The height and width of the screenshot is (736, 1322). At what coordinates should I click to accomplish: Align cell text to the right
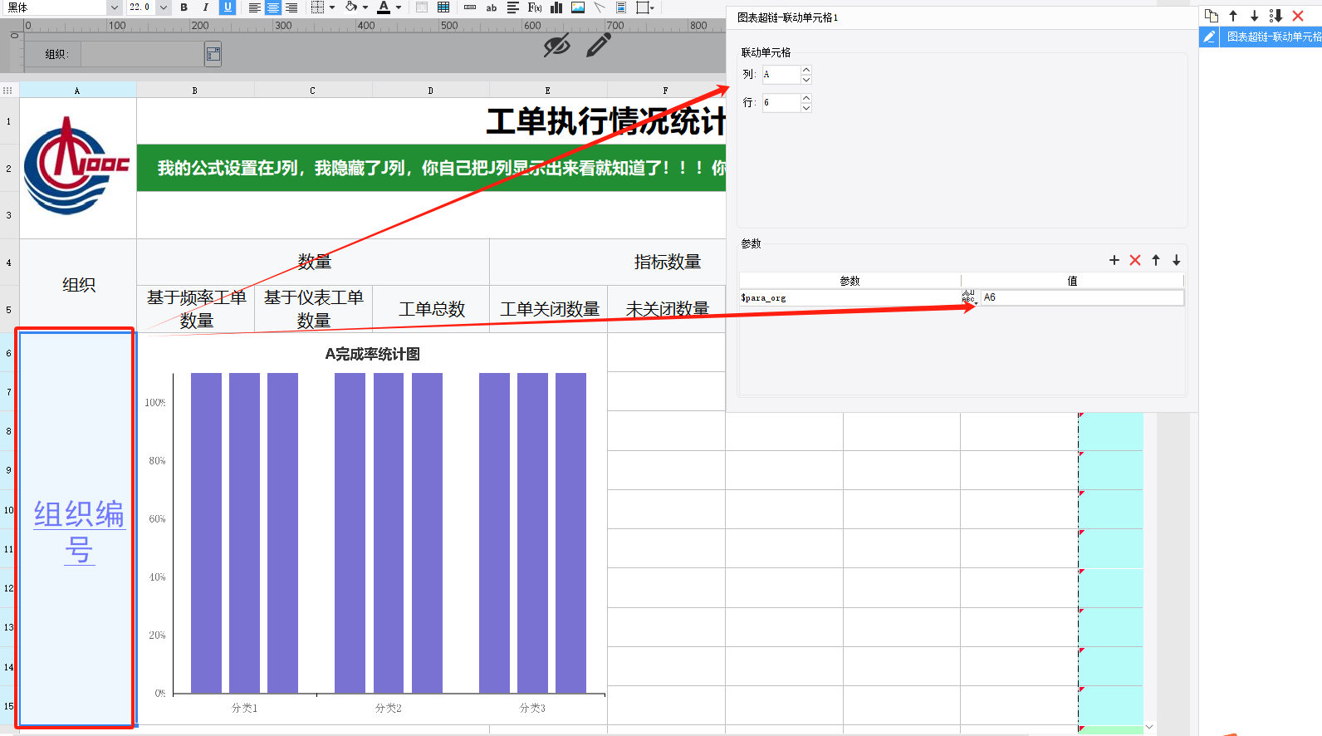click(291, 7)
